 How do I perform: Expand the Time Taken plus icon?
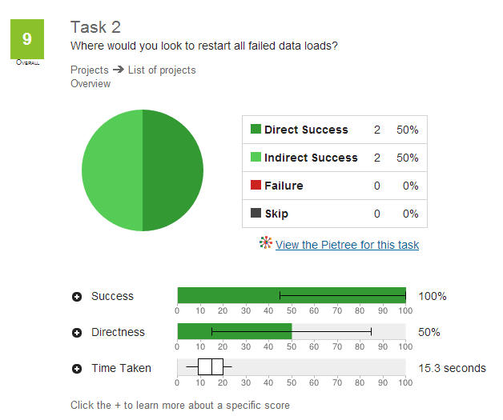pyautogui.click(x=77, y=369)
